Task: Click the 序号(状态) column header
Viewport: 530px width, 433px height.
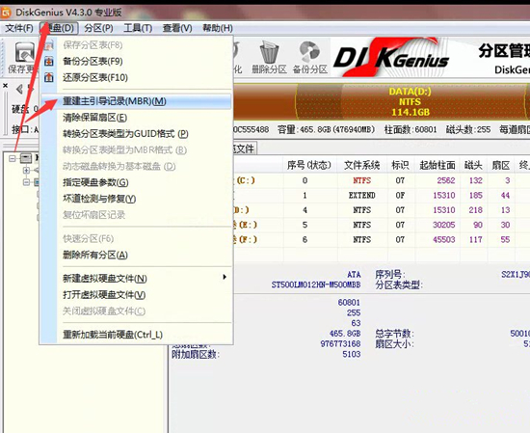Action: point(309,165)
